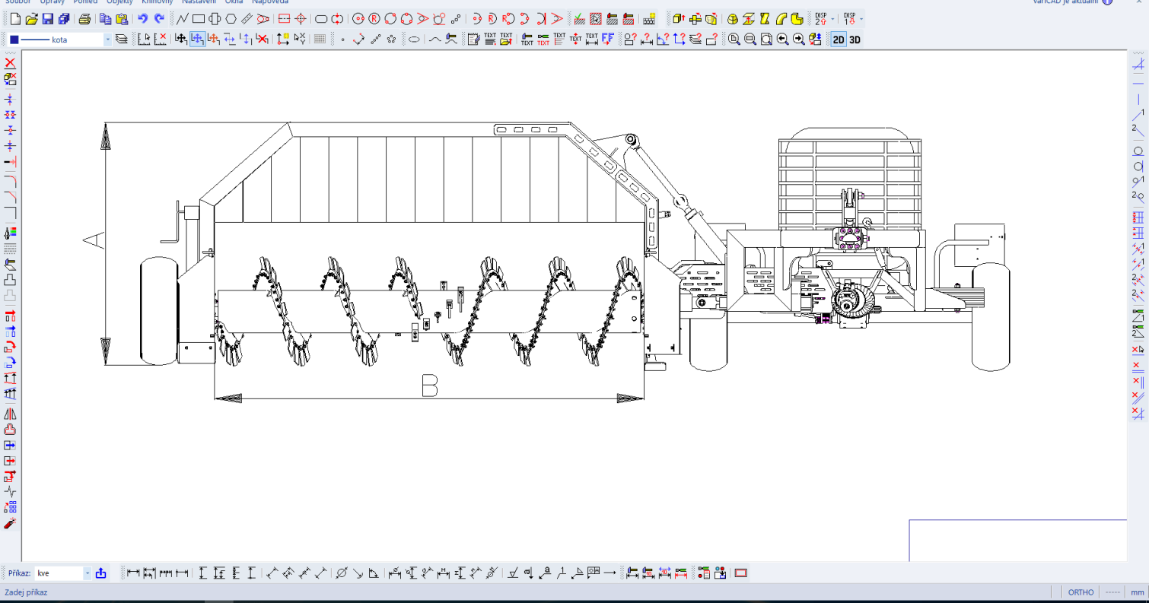Click the Příkaz command input field

pyautogui.click(x=59, y=573)
